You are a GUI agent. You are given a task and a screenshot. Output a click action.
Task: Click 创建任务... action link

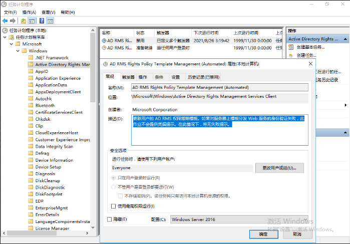click(x=306, y=55)
